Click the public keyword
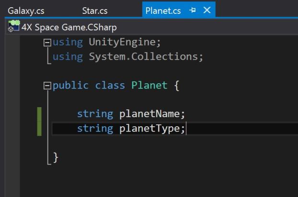298x197 pixels. point(70,86)
